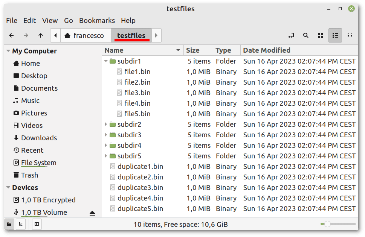
Task: Open the Bookmarks menu
Action: pos(97,20)
